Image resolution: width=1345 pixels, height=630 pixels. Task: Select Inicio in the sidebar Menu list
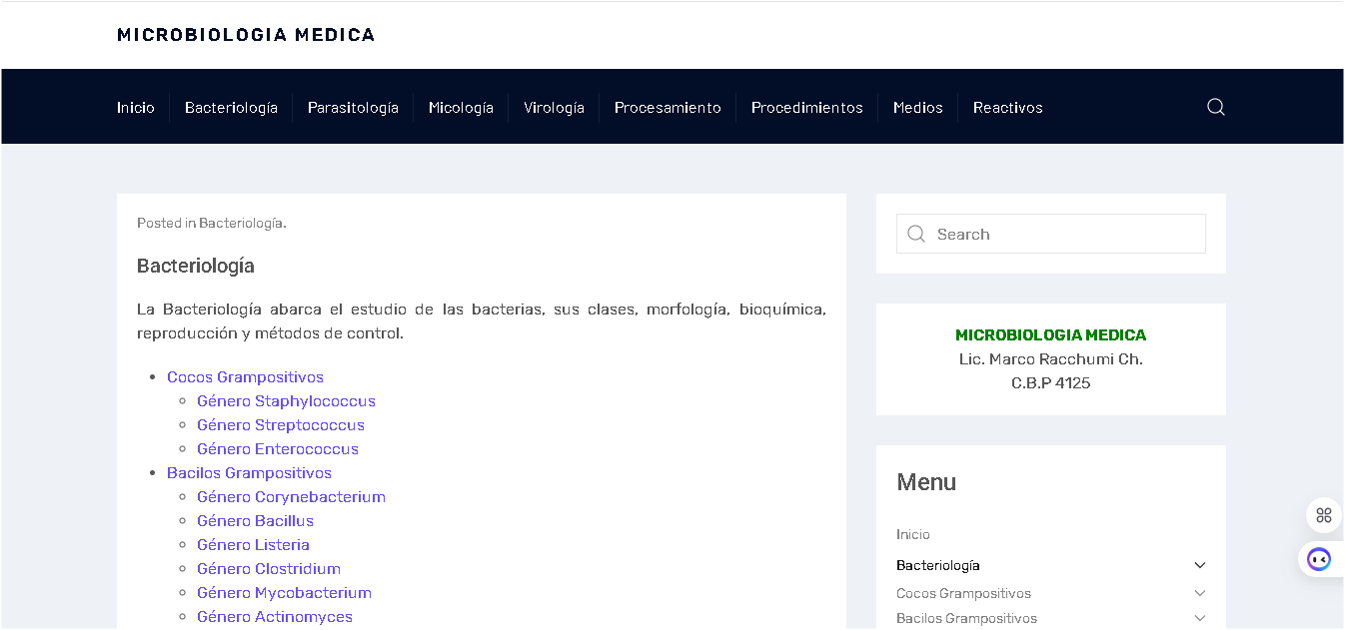pyautogui.click(x=913, y=534)
